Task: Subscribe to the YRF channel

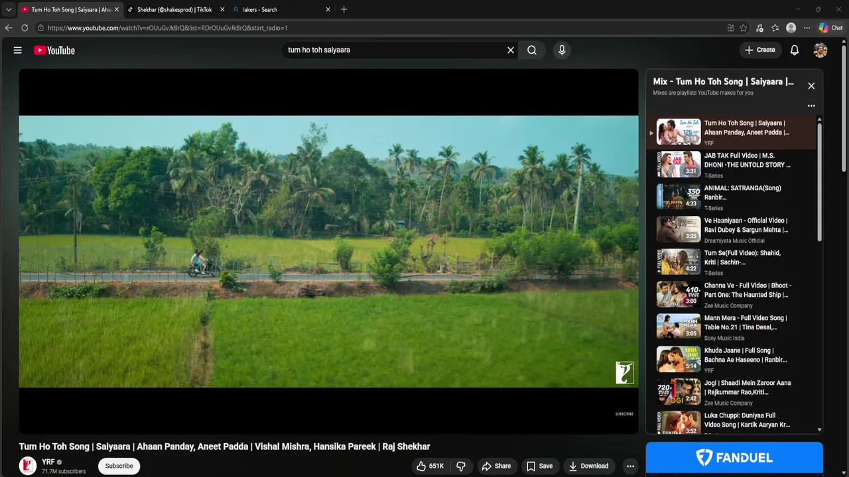Action: (119, 466)
